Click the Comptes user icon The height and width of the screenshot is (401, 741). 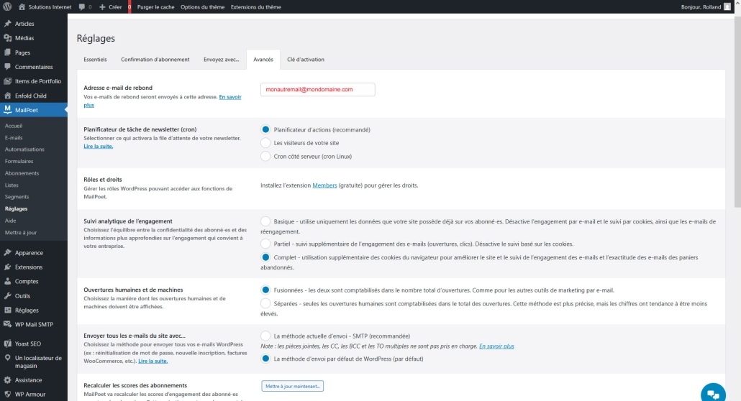pos(8,281)
